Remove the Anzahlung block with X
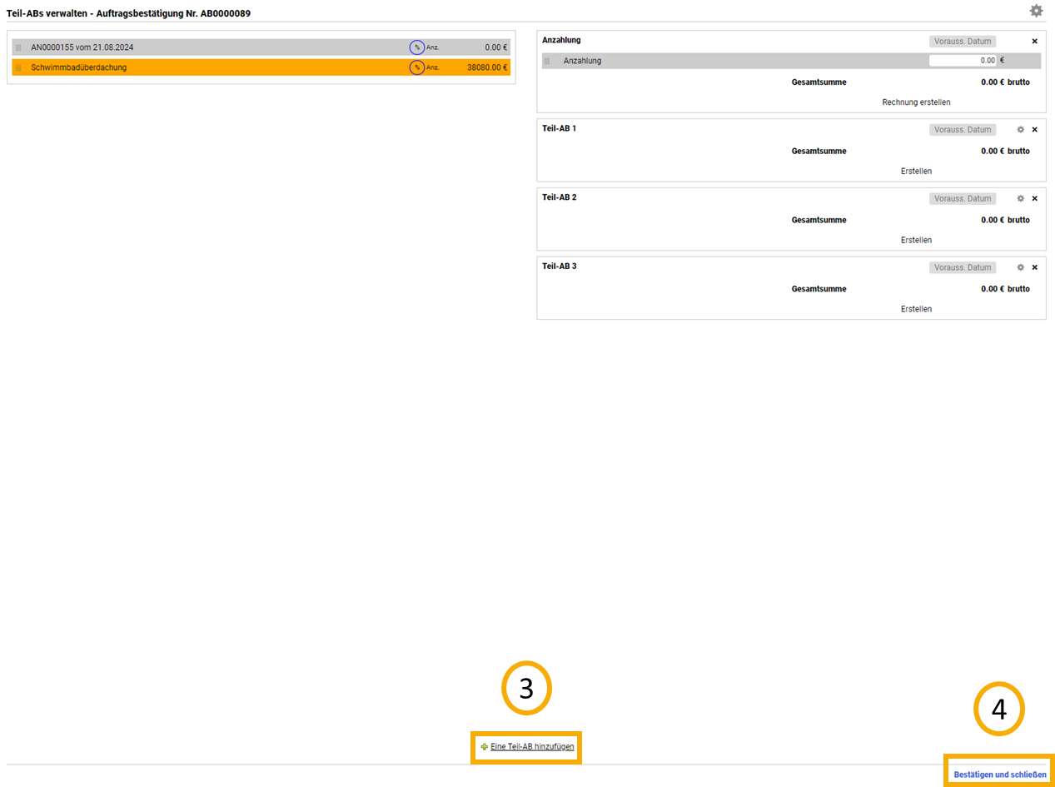The image size is (1055, 787). pyautogui.click(x=1035, y=41)
